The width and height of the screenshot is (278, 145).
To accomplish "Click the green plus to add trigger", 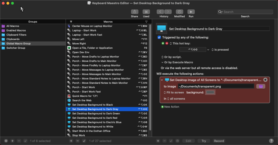I will coord(163,43).
